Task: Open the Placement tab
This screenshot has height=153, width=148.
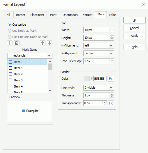Action: pos(37,15)
